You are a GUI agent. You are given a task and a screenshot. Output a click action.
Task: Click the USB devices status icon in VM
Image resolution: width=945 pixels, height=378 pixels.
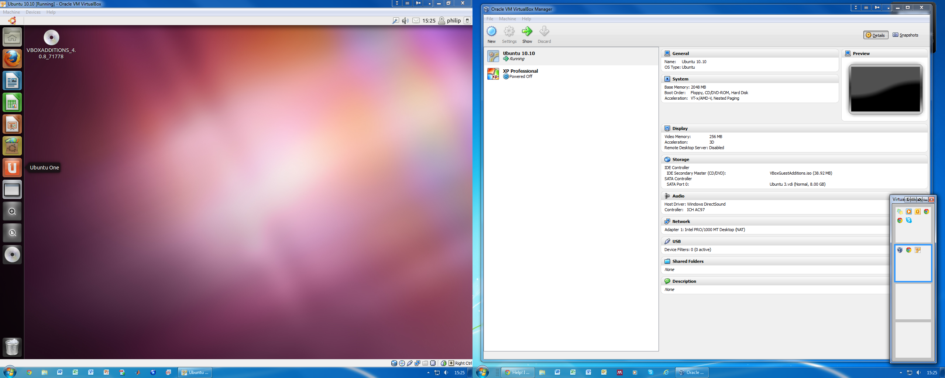coord(410,363)
